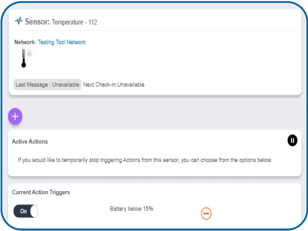Pause actions with the black pause icon

(292, 141)
